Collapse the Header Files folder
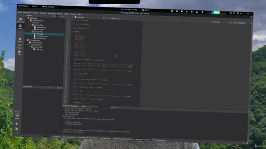Image resolution: width=266 pixels, height=149 pixels. coord(30,25)
